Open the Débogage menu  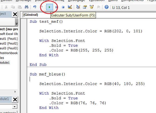pyautogui.click(x=76, y=1)
